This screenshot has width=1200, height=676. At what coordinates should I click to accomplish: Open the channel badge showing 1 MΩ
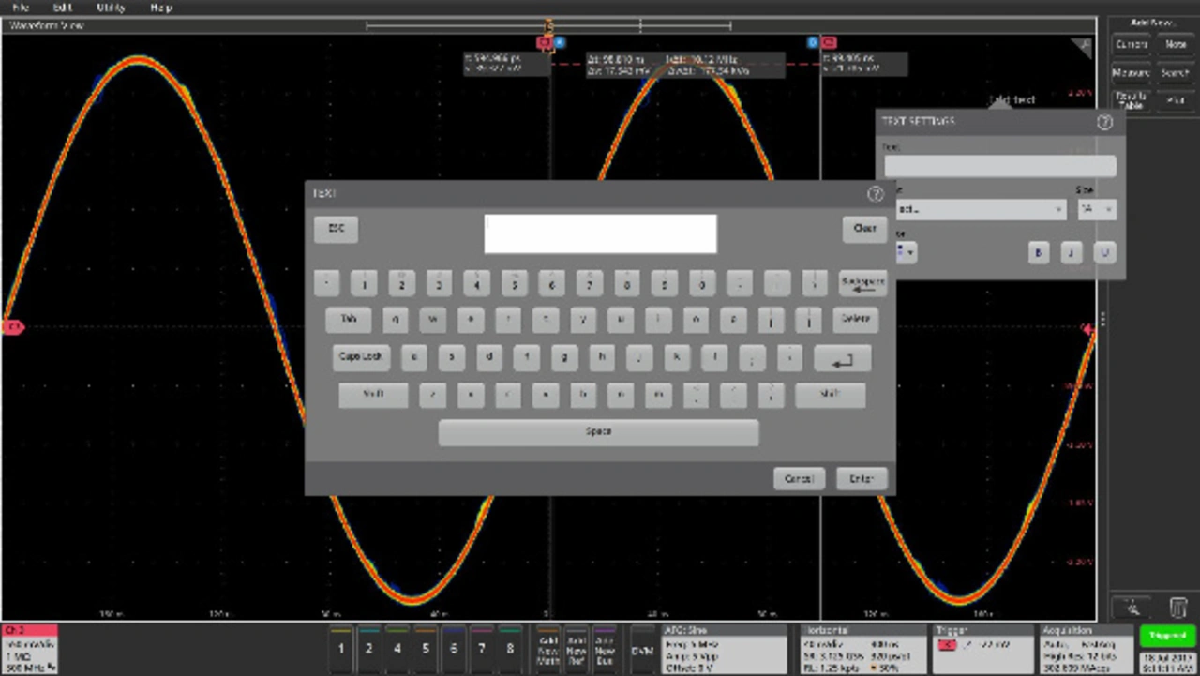(x=30, y=649)
